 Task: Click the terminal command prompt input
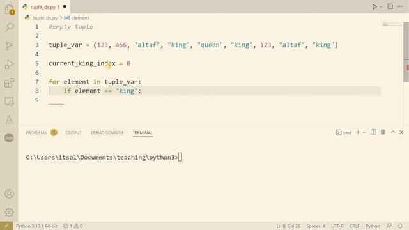(180, 157)
